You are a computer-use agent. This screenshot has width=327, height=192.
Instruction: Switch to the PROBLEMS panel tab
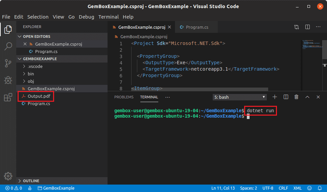click(x=124, y=97)
